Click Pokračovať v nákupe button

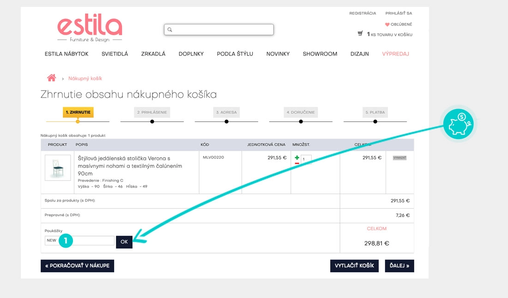point(77,266)
